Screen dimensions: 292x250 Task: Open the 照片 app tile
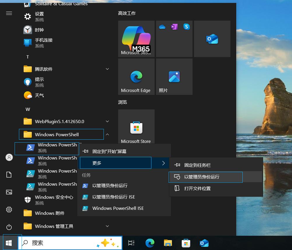[x=174, y=76]
